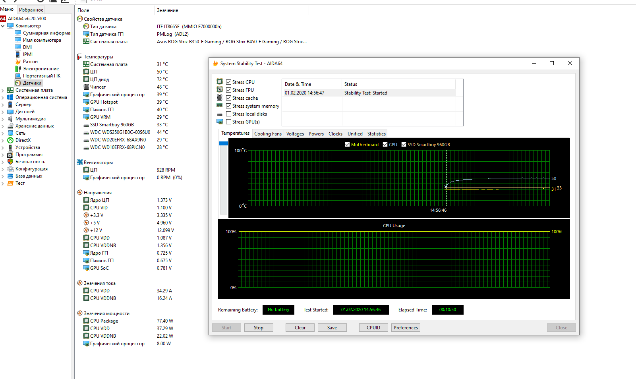Click the Stress FPU percent icon
This screenshot has height=379, width=636.
(x=220, y=90)
